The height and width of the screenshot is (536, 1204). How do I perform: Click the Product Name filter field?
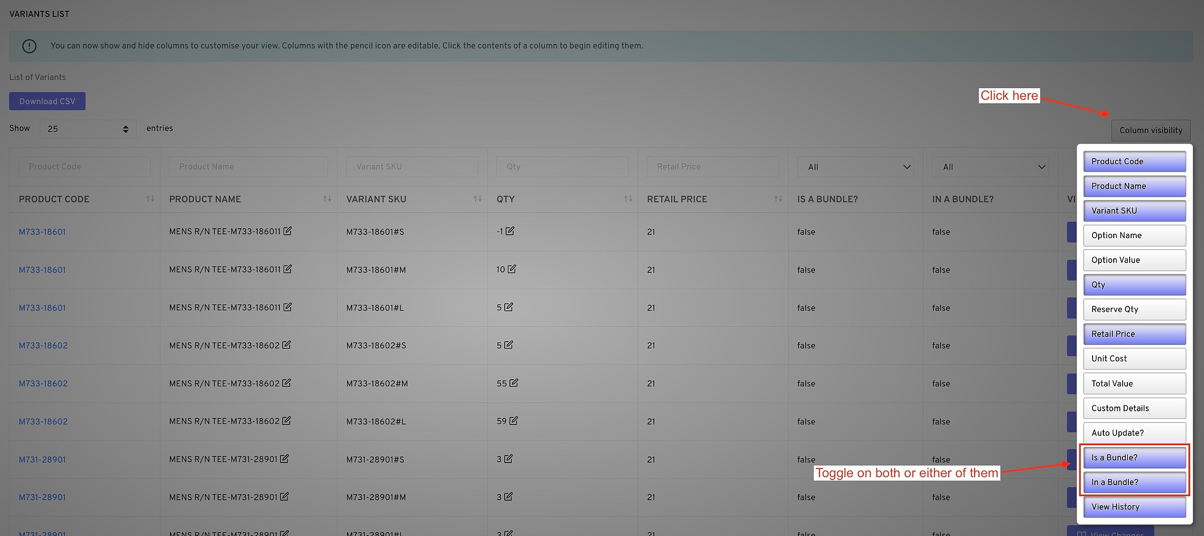[x=248, y=167]
